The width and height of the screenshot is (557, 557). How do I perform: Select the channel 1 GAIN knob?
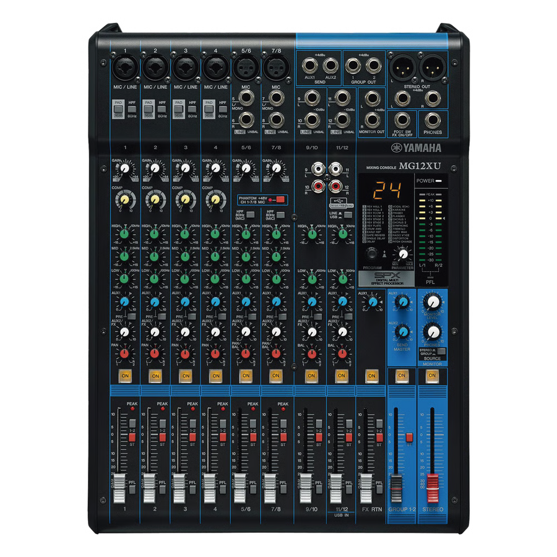(x=124, y=168)
